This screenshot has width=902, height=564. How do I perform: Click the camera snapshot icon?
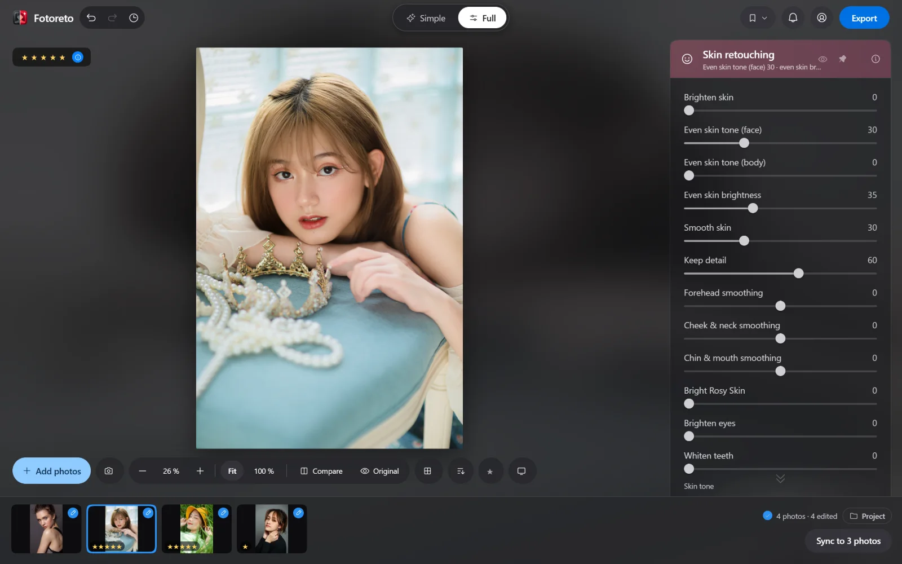coord(109,471)
